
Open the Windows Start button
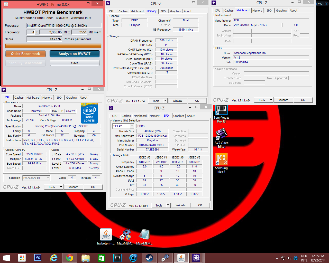point(6,258)
